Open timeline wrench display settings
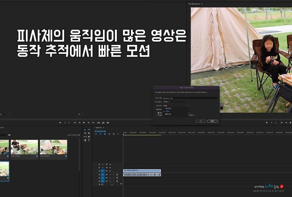The width and height of the screenshot is (292, 197). 114,134
